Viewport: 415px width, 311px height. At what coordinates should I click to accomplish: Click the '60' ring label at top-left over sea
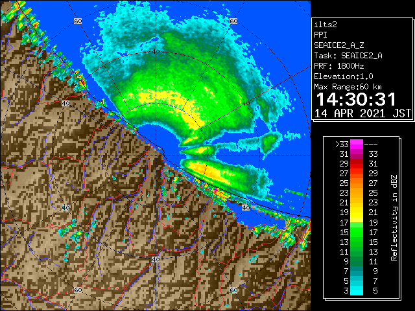pos(78,21)
